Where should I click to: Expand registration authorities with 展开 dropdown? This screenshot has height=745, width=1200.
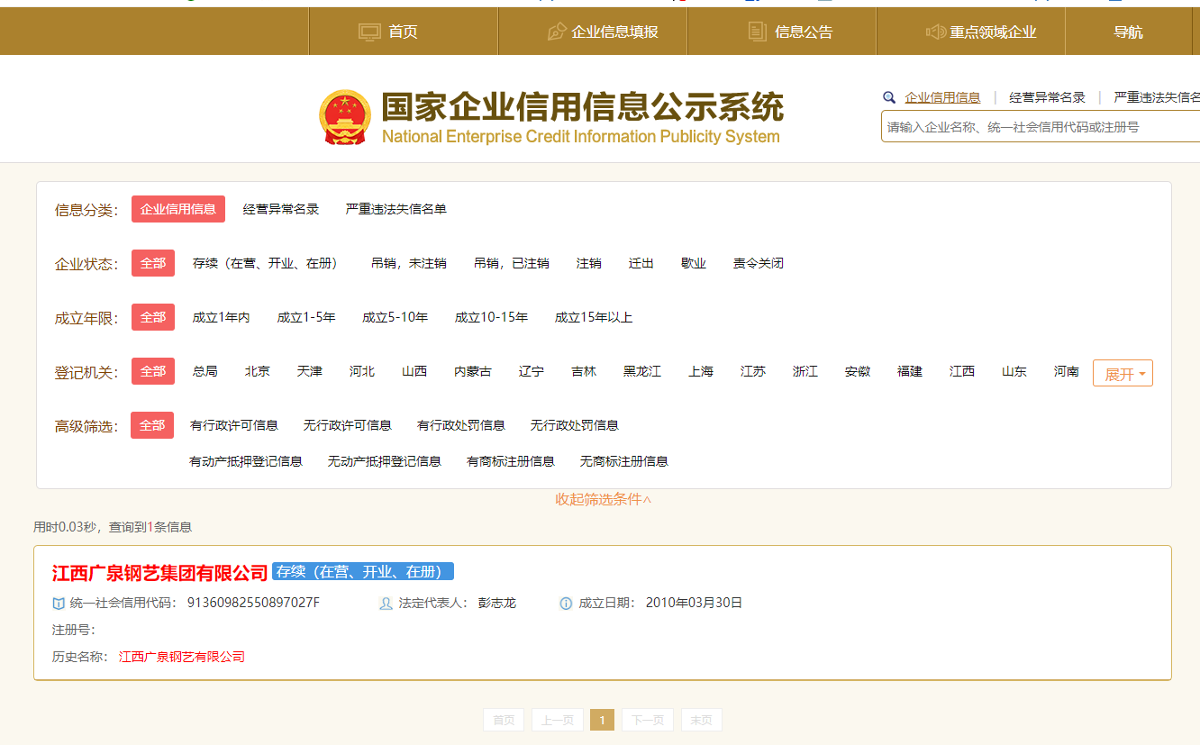click(1123, 373)
